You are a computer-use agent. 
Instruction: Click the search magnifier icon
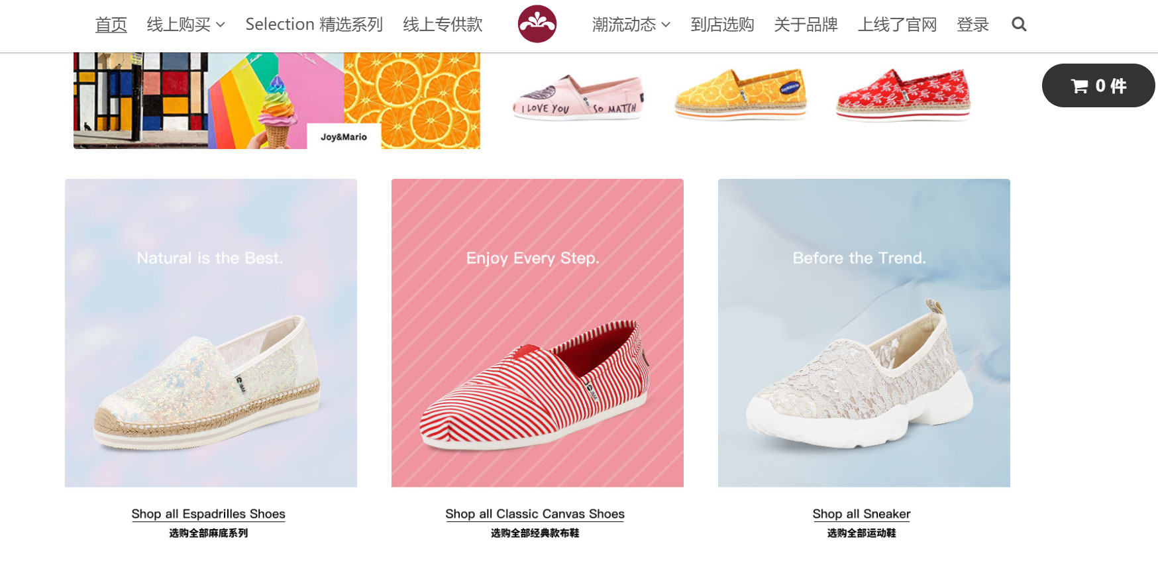pos(1019,25)
